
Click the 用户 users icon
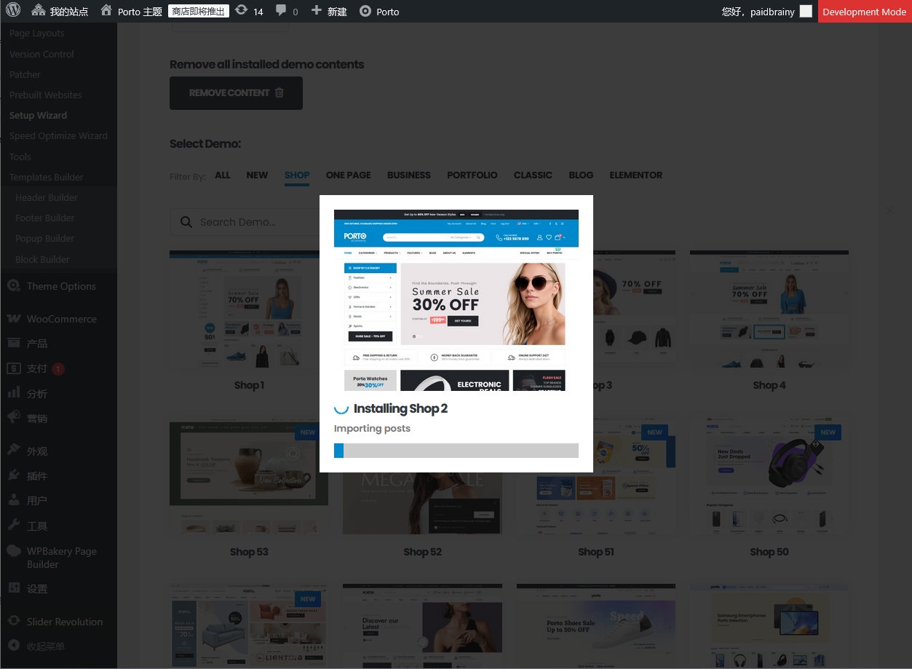pyautogui.click(x=14, y=500)
